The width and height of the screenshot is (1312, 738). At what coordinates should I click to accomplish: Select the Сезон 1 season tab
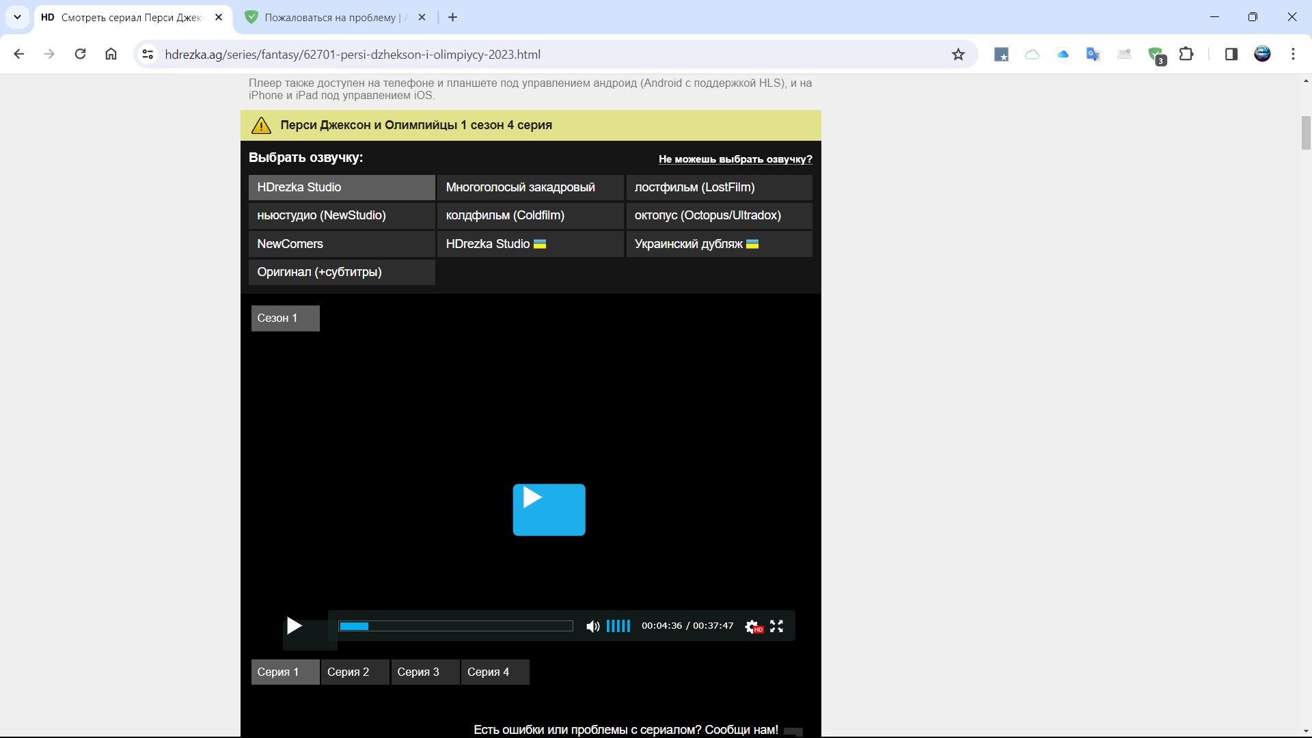(x=285, y=318)
